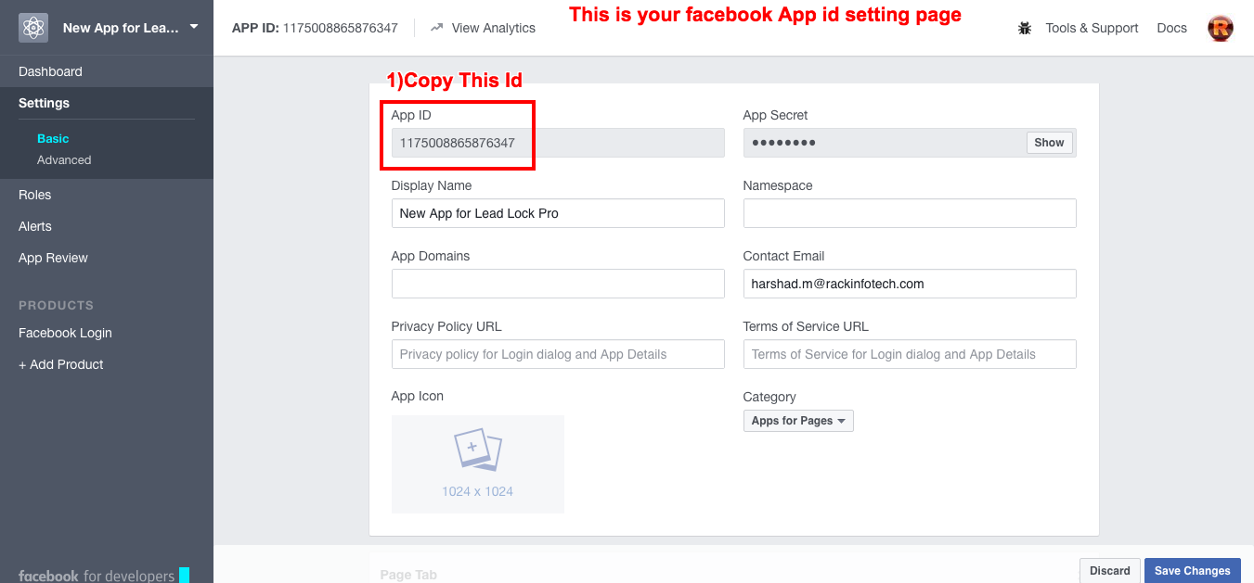Open Tools & Support menu
Image resolution: width=1254 pixels, height=583 pixels.
(x=1092, y=28)
